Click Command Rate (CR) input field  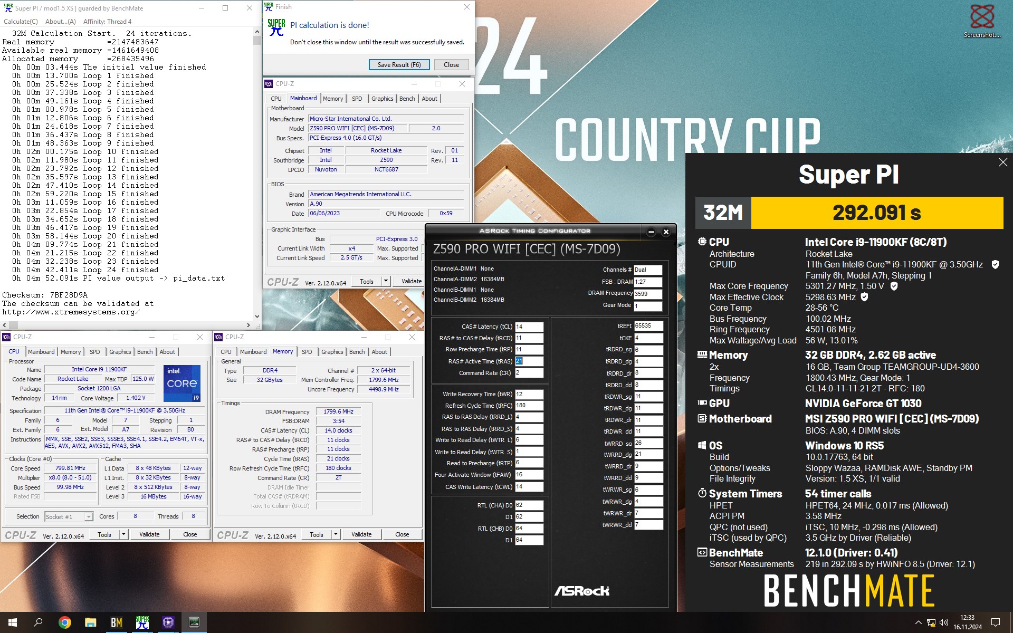(529, 373)
